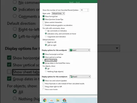Viewport: 137px width, 103px height.
Task: Select All for objects shown
Action: click(x=46, y=68)
